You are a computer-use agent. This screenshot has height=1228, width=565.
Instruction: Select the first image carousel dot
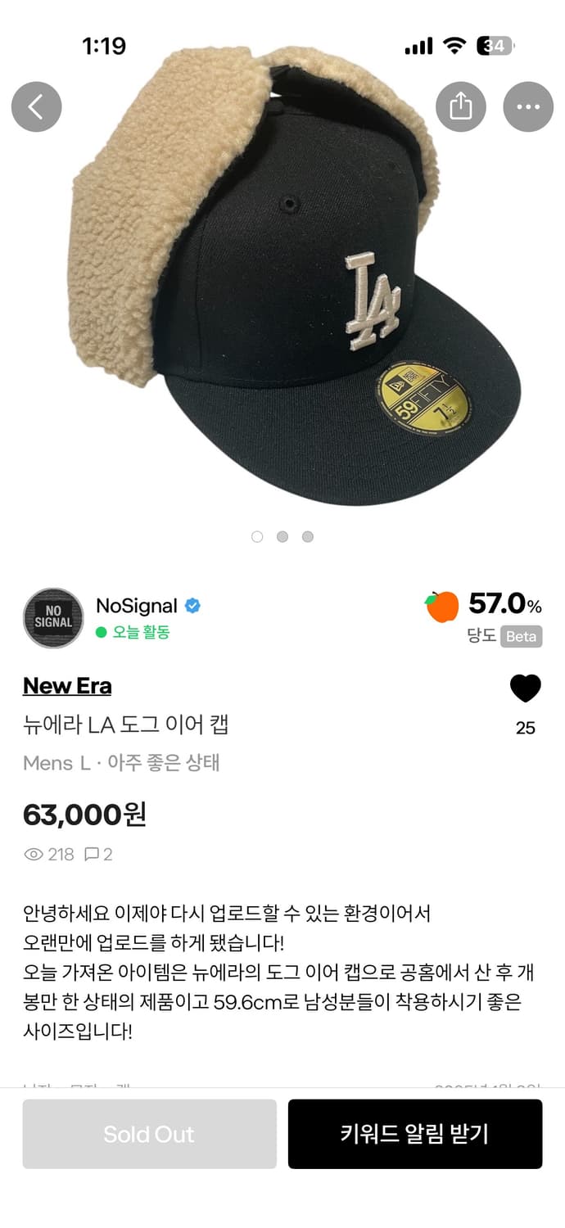click(x=257, y=536)
